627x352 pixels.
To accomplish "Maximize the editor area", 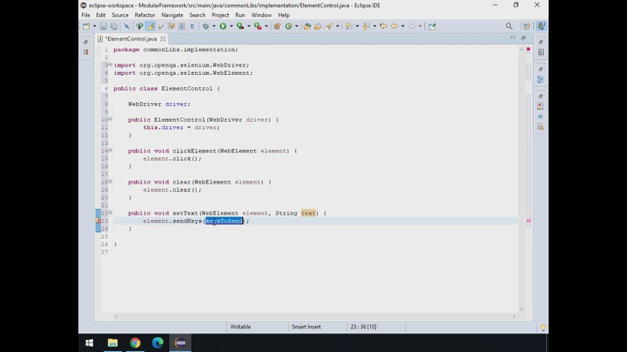I will click(523, 38).
